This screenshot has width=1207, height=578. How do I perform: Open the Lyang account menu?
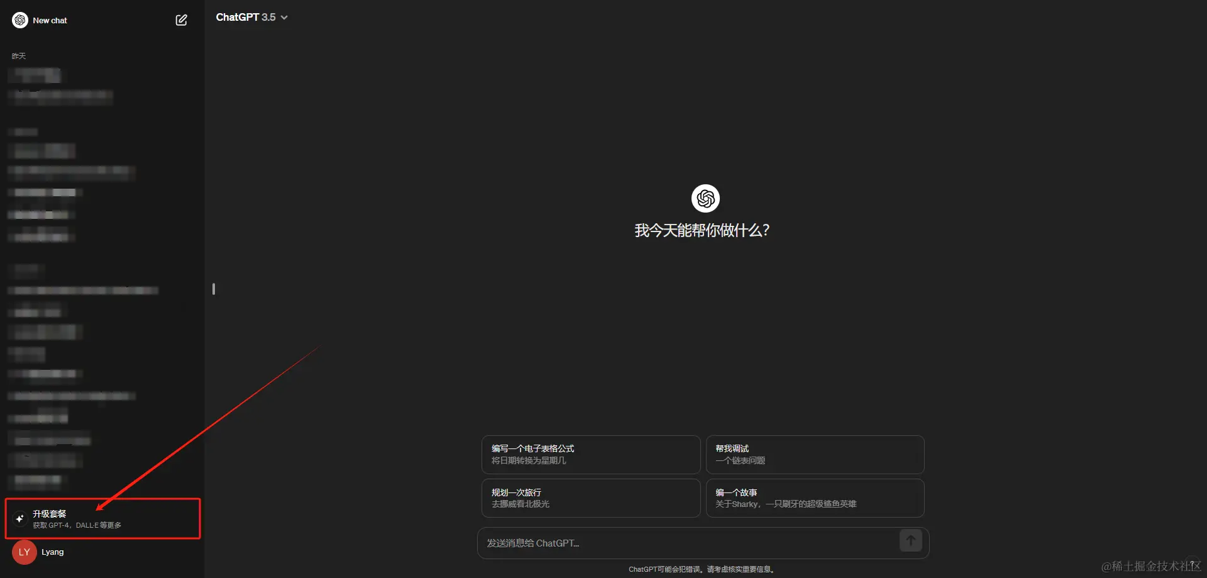103,552
